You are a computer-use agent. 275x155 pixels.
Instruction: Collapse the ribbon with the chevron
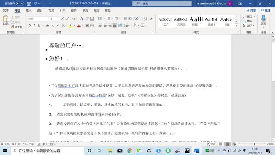coord(272,33)
